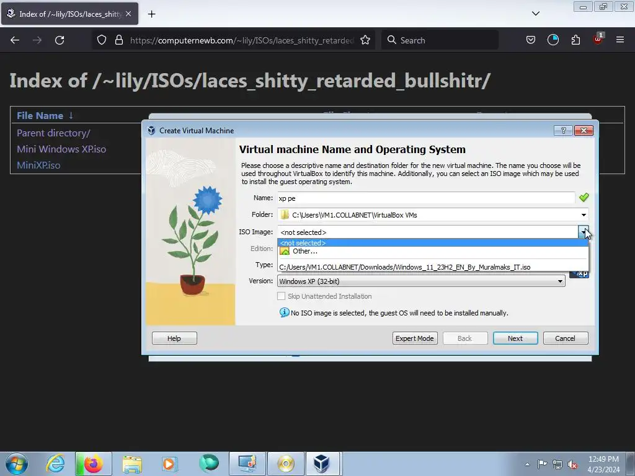Screen dimensions: 635x476
Task: Select the Windows_11_23H2 ISO entry
Action: coord(432,267)
